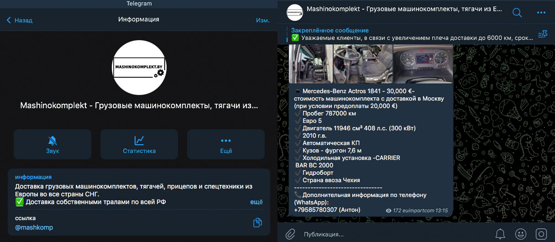This screenshot has width=555, height=242.
Task: Open the truck cabin seat photo
Action: (311, 63)
